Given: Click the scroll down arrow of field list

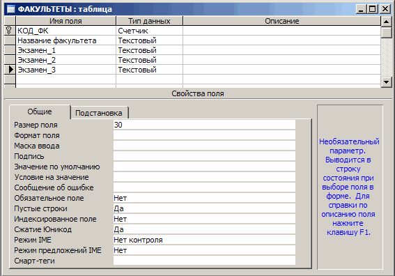Looking at the screenshot, I should click(x=386, y=82).
